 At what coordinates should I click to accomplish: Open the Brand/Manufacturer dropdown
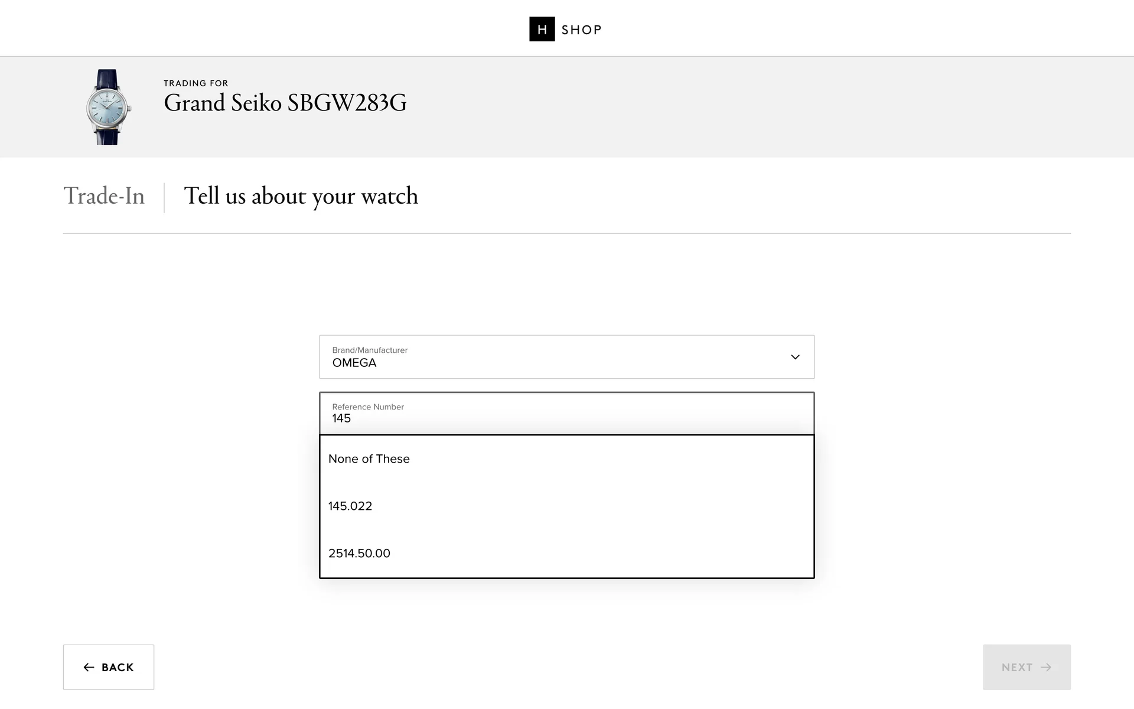pyautogui.click(x=566, y=357)
